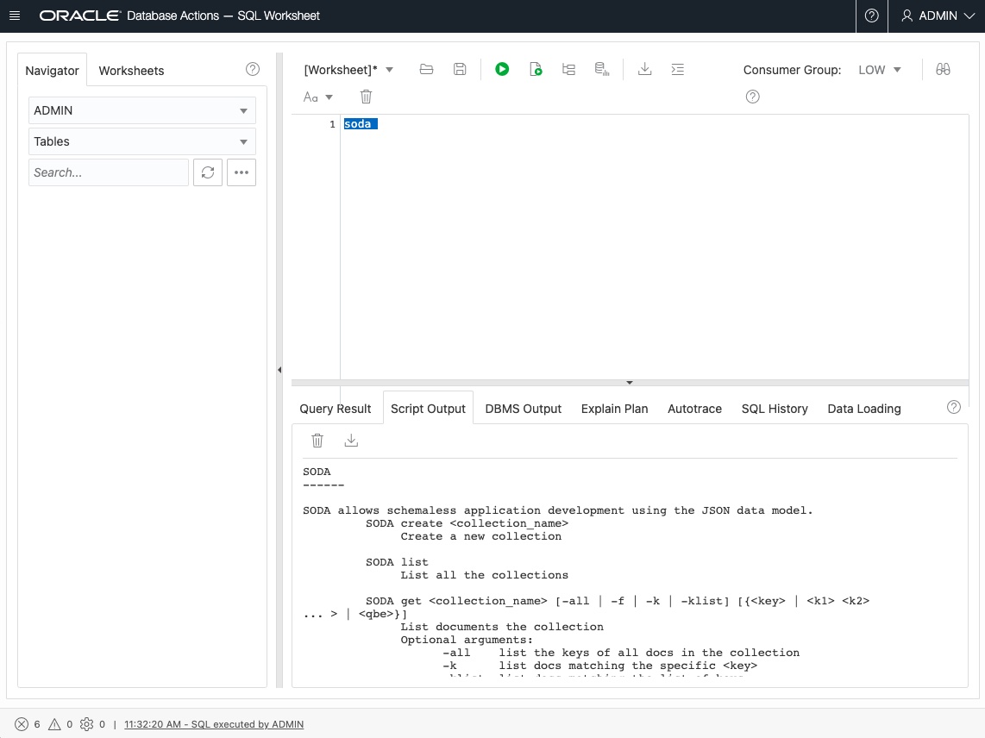
Task: Save the worksheet using the floppy disk icon
Action: [460, 70]
